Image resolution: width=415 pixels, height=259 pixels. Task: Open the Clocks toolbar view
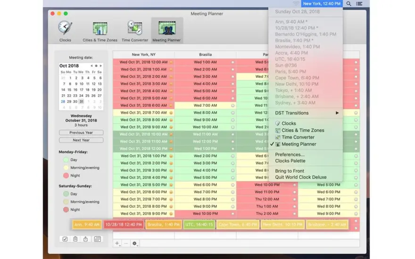click(65, 31)
